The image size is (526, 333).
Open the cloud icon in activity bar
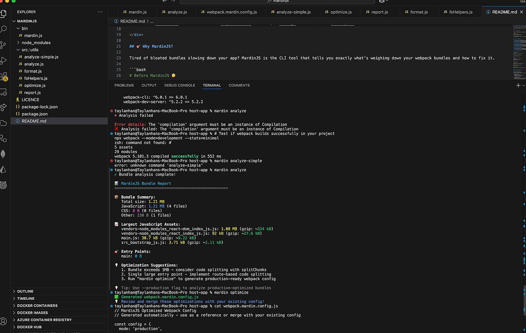(3, 123)
